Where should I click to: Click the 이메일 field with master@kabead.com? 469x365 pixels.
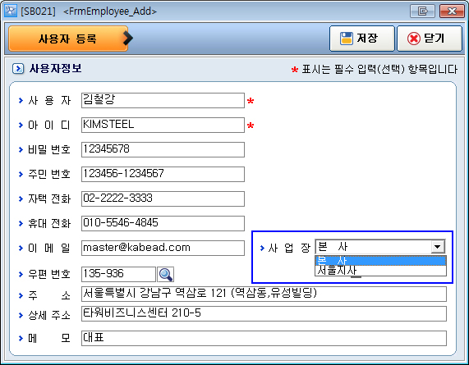click(163, 248)
